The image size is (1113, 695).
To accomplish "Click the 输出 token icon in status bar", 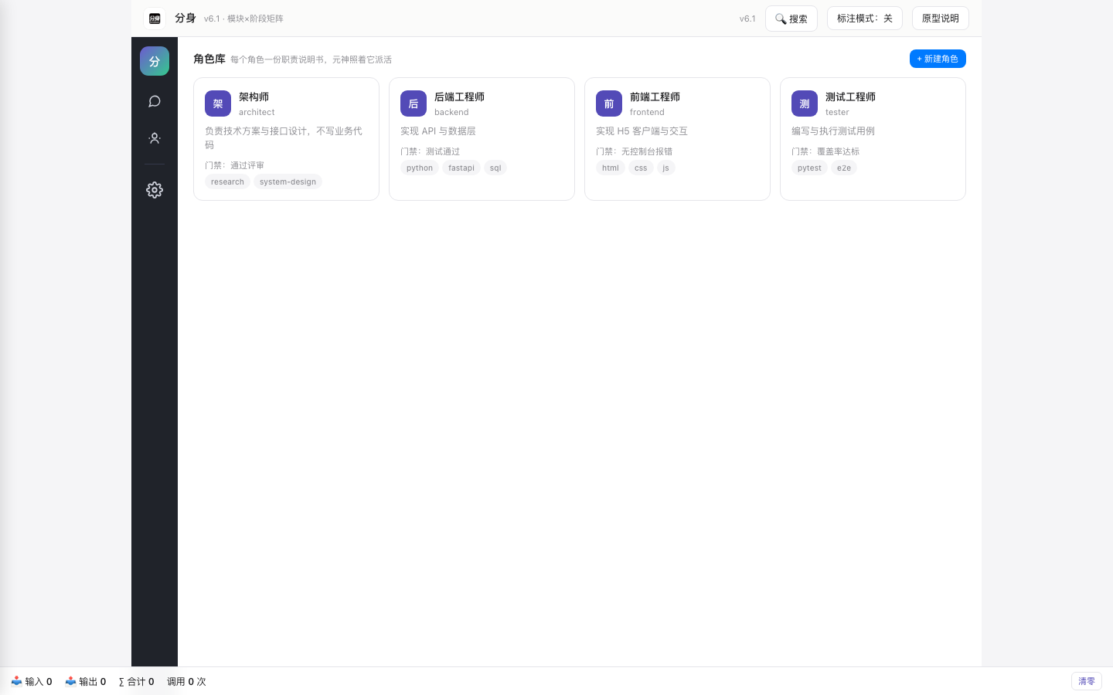I will click(x=70, y=681).
